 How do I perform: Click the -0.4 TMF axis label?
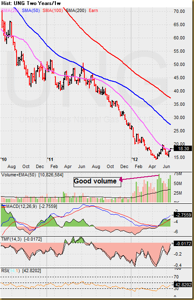(177, 265)
